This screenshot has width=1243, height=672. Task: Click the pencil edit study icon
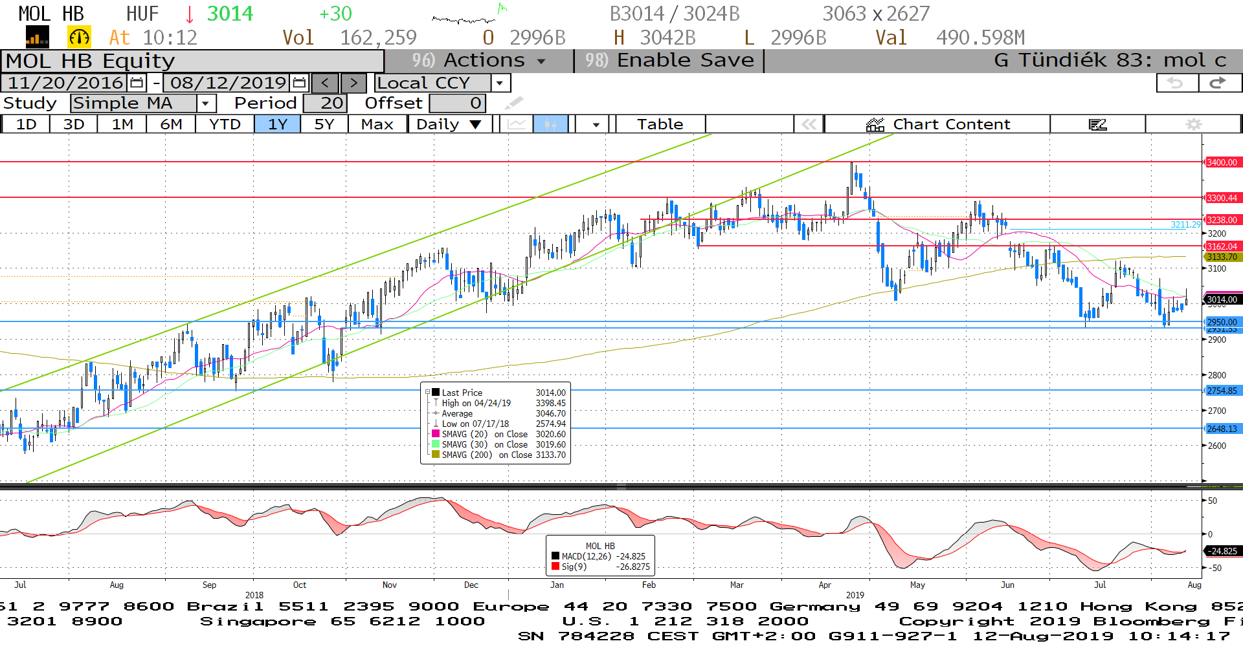514,103
